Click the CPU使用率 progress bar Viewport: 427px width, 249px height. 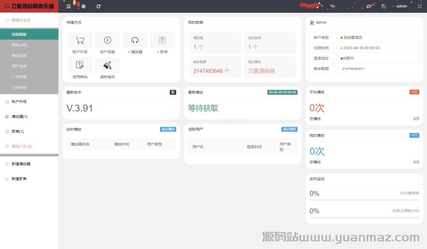(x=364, y=200)
